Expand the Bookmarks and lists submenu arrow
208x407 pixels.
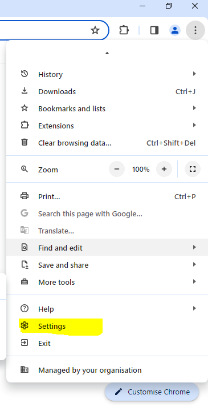[194, 108]
